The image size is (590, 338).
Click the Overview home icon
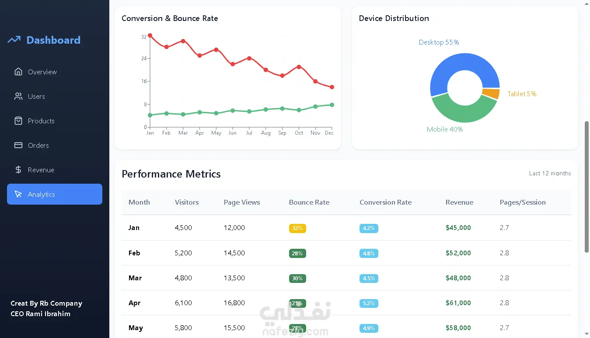click(18, 72)
